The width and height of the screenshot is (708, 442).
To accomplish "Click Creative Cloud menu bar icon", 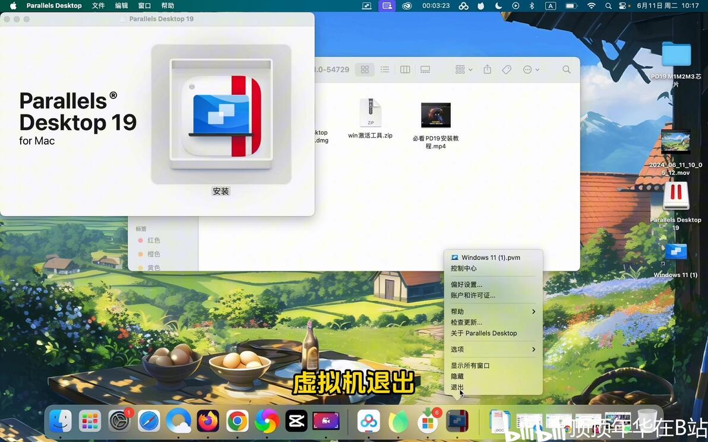I will [x=407, y=6].
